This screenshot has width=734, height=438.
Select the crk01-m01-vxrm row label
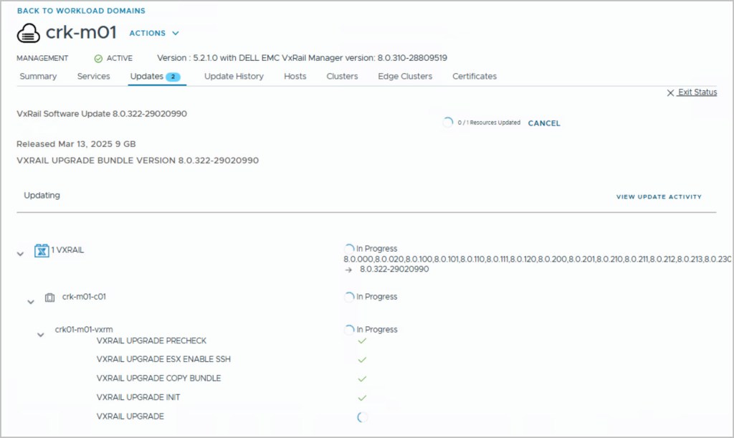[x=84, y=330]
